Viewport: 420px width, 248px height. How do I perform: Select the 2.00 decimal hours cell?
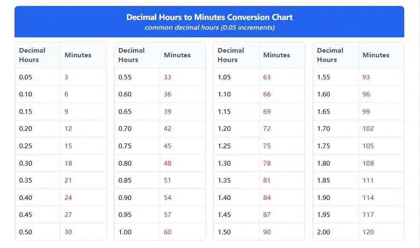(x=324, y=232)
